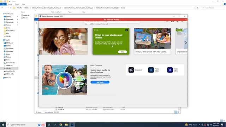Launch the Video Editor icon
226x127 pixels.
(x=170, y=70)
